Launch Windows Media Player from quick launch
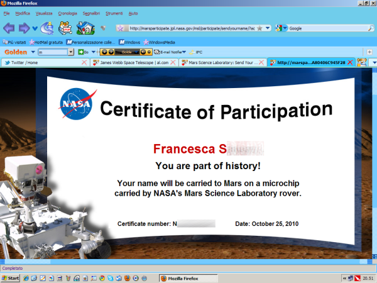This screenshot has height=283, width=377. pyautogui.click(x=136, y=279)
